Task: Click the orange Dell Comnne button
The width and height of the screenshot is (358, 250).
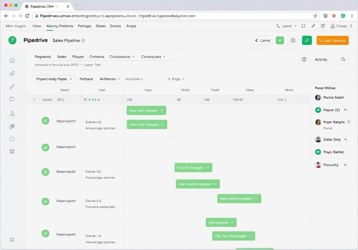Action: point(333,40)
